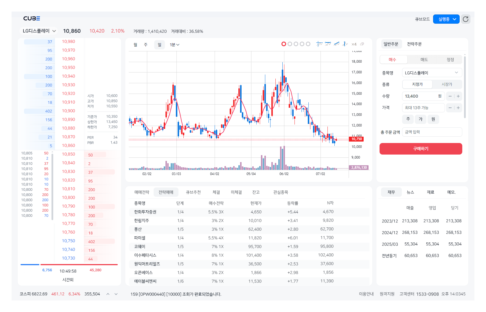This screenshot has width=486, height=312.
Task: Select the trend line drawing tool
Action: tap(336, 44)
